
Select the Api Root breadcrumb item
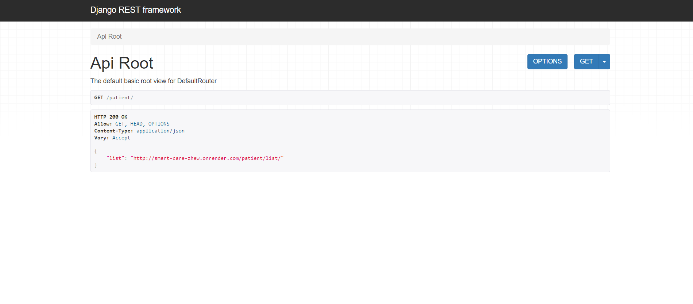[x=109, y=36]
